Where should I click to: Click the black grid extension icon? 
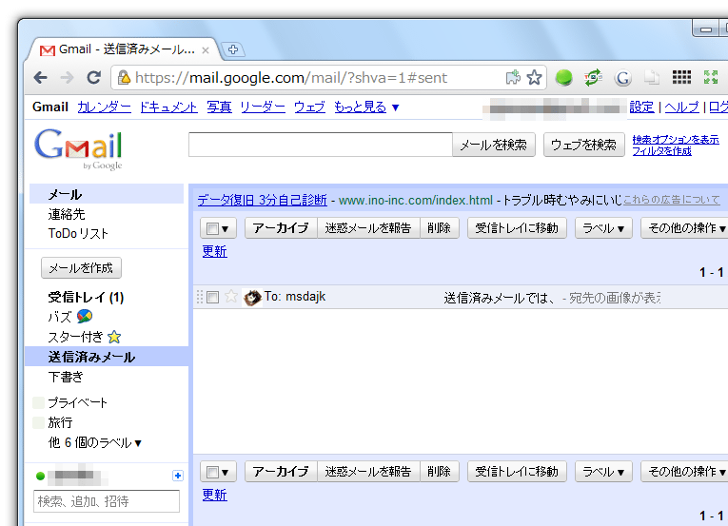pos(681,78)
